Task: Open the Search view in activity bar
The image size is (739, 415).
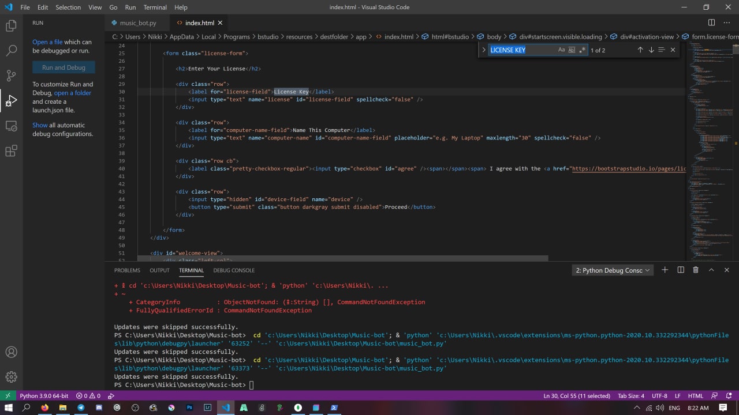Action: point(11,51)
